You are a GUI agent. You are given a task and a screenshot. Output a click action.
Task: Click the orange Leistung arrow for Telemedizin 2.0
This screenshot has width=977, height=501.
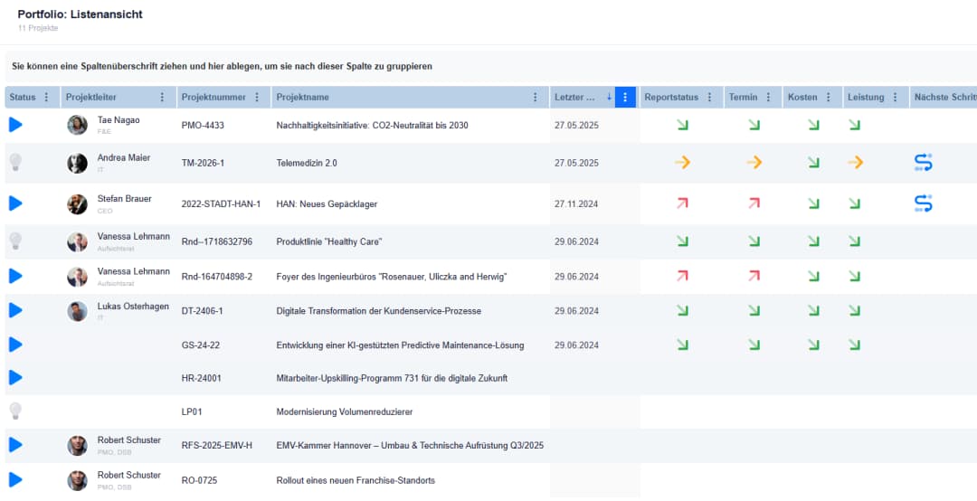point(855,163)
